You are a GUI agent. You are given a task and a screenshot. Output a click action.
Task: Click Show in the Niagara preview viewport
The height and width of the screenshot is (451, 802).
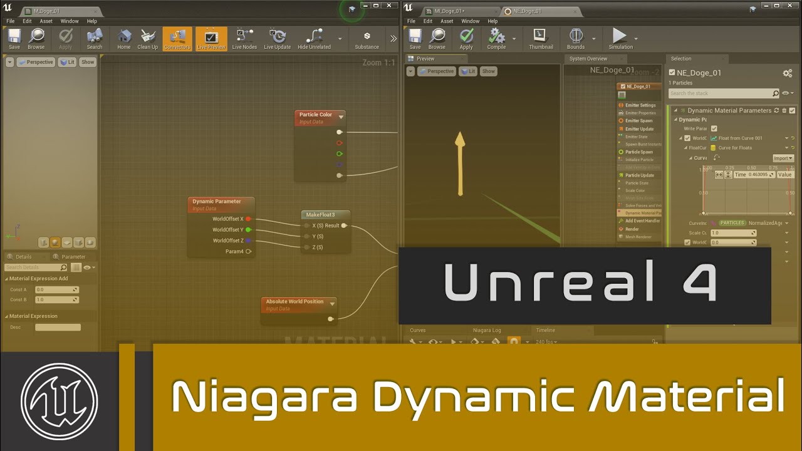(489, 71)
